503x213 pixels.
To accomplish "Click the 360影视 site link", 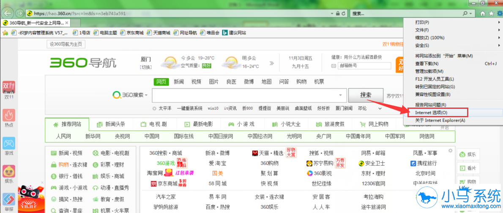I will click(319, 174).
